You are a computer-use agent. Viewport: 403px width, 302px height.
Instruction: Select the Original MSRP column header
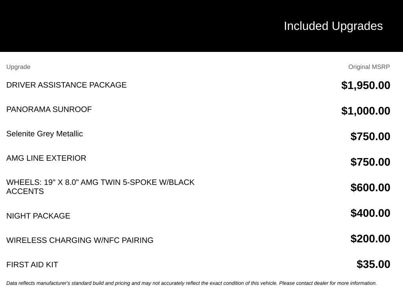pos(369,67)
